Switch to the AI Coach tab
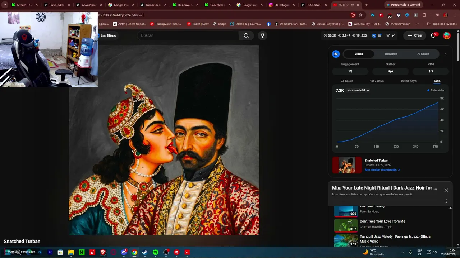Viewport: 460px width, 258px height. click(423, 54)
